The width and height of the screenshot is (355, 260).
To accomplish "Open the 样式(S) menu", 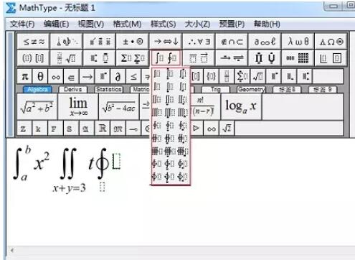I will click(164, 24).
